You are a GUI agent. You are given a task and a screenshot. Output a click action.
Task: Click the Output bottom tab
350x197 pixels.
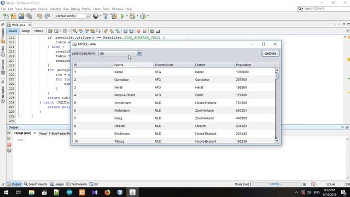tap(14, 184)
